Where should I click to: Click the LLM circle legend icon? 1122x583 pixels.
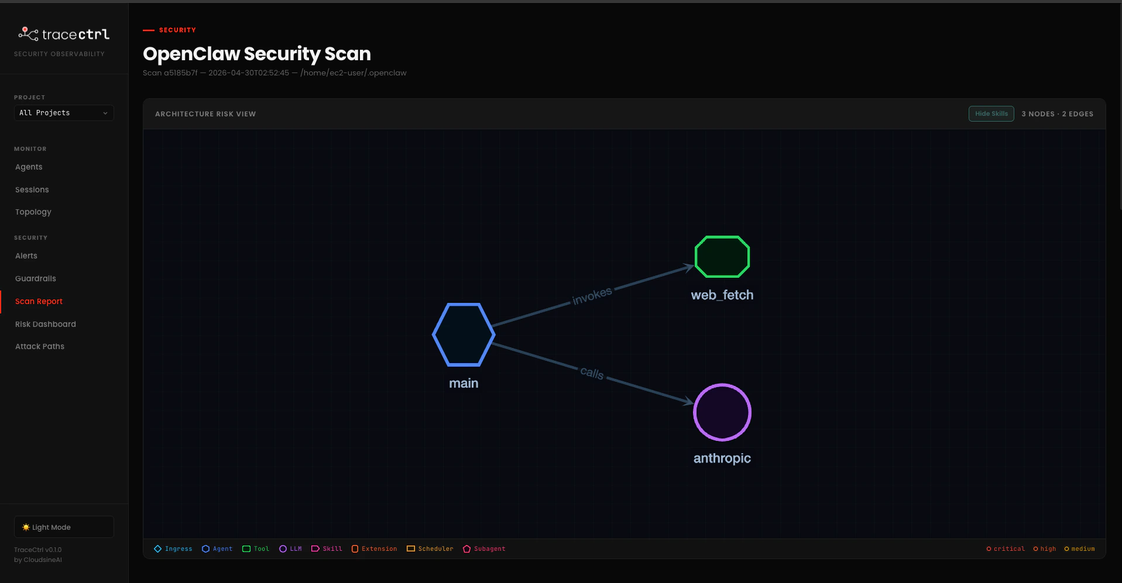[283, 548]
